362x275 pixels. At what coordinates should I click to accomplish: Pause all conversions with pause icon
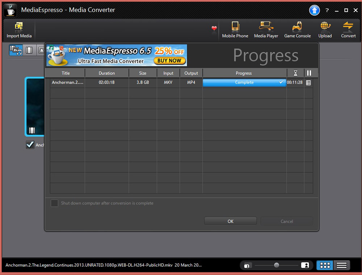click(x=309, y=73)
